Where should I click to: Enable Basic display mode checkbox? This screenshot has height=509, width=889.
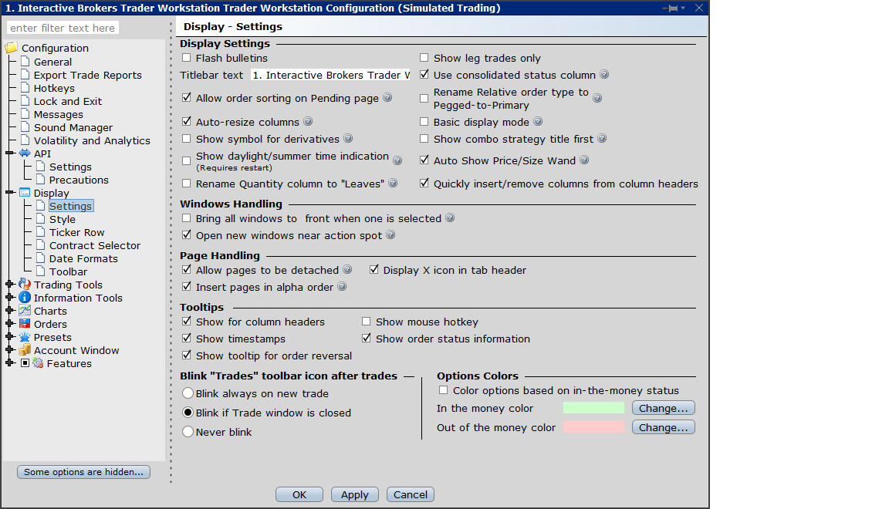424,121
